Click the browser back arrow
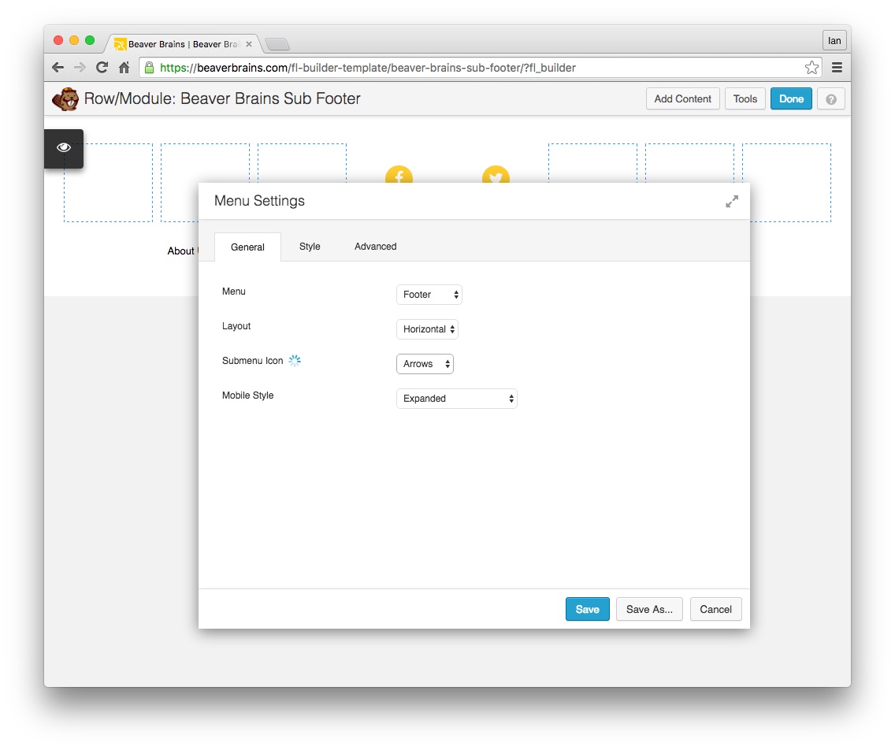895x750 pixels. tap(58, 67)
